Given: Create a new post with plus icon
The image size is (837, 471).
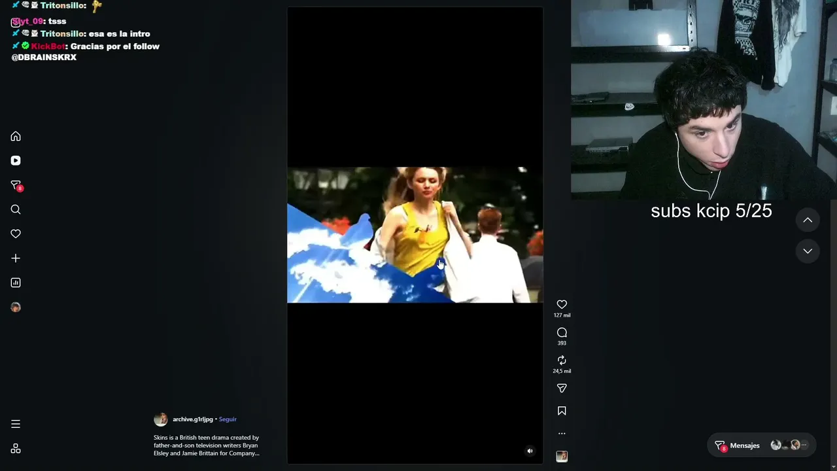Looking at the screenshot, I should coord(16,258).
